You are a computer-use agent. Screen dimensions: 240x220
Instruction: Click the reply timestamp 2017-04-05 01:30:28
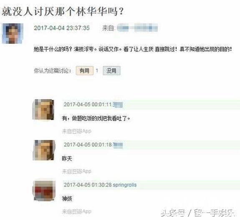88,185
